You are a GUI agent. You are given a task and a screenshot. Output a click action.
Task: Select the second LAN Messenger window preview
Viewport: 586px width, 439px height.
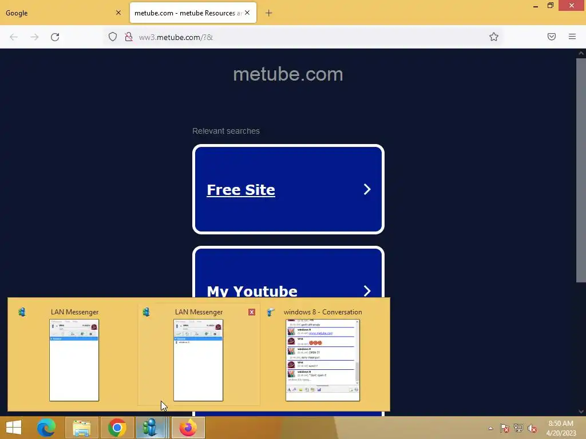pyautogui.click(x=199, y=354)
